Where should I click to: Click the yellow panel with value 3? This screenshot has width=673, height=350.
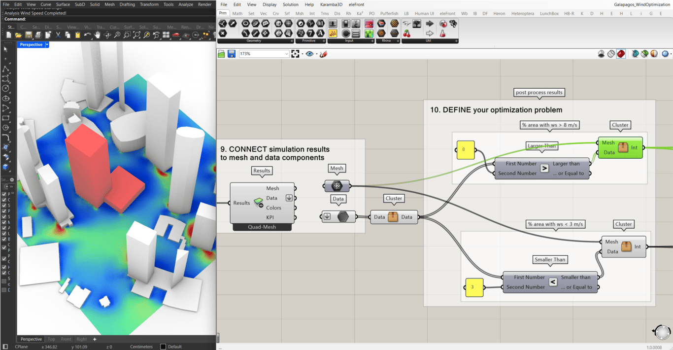pyautogui.click(x=474, y=287)
